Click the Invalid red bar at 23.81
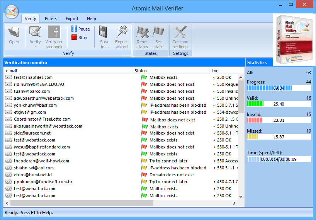 click(x=279, y=120)
